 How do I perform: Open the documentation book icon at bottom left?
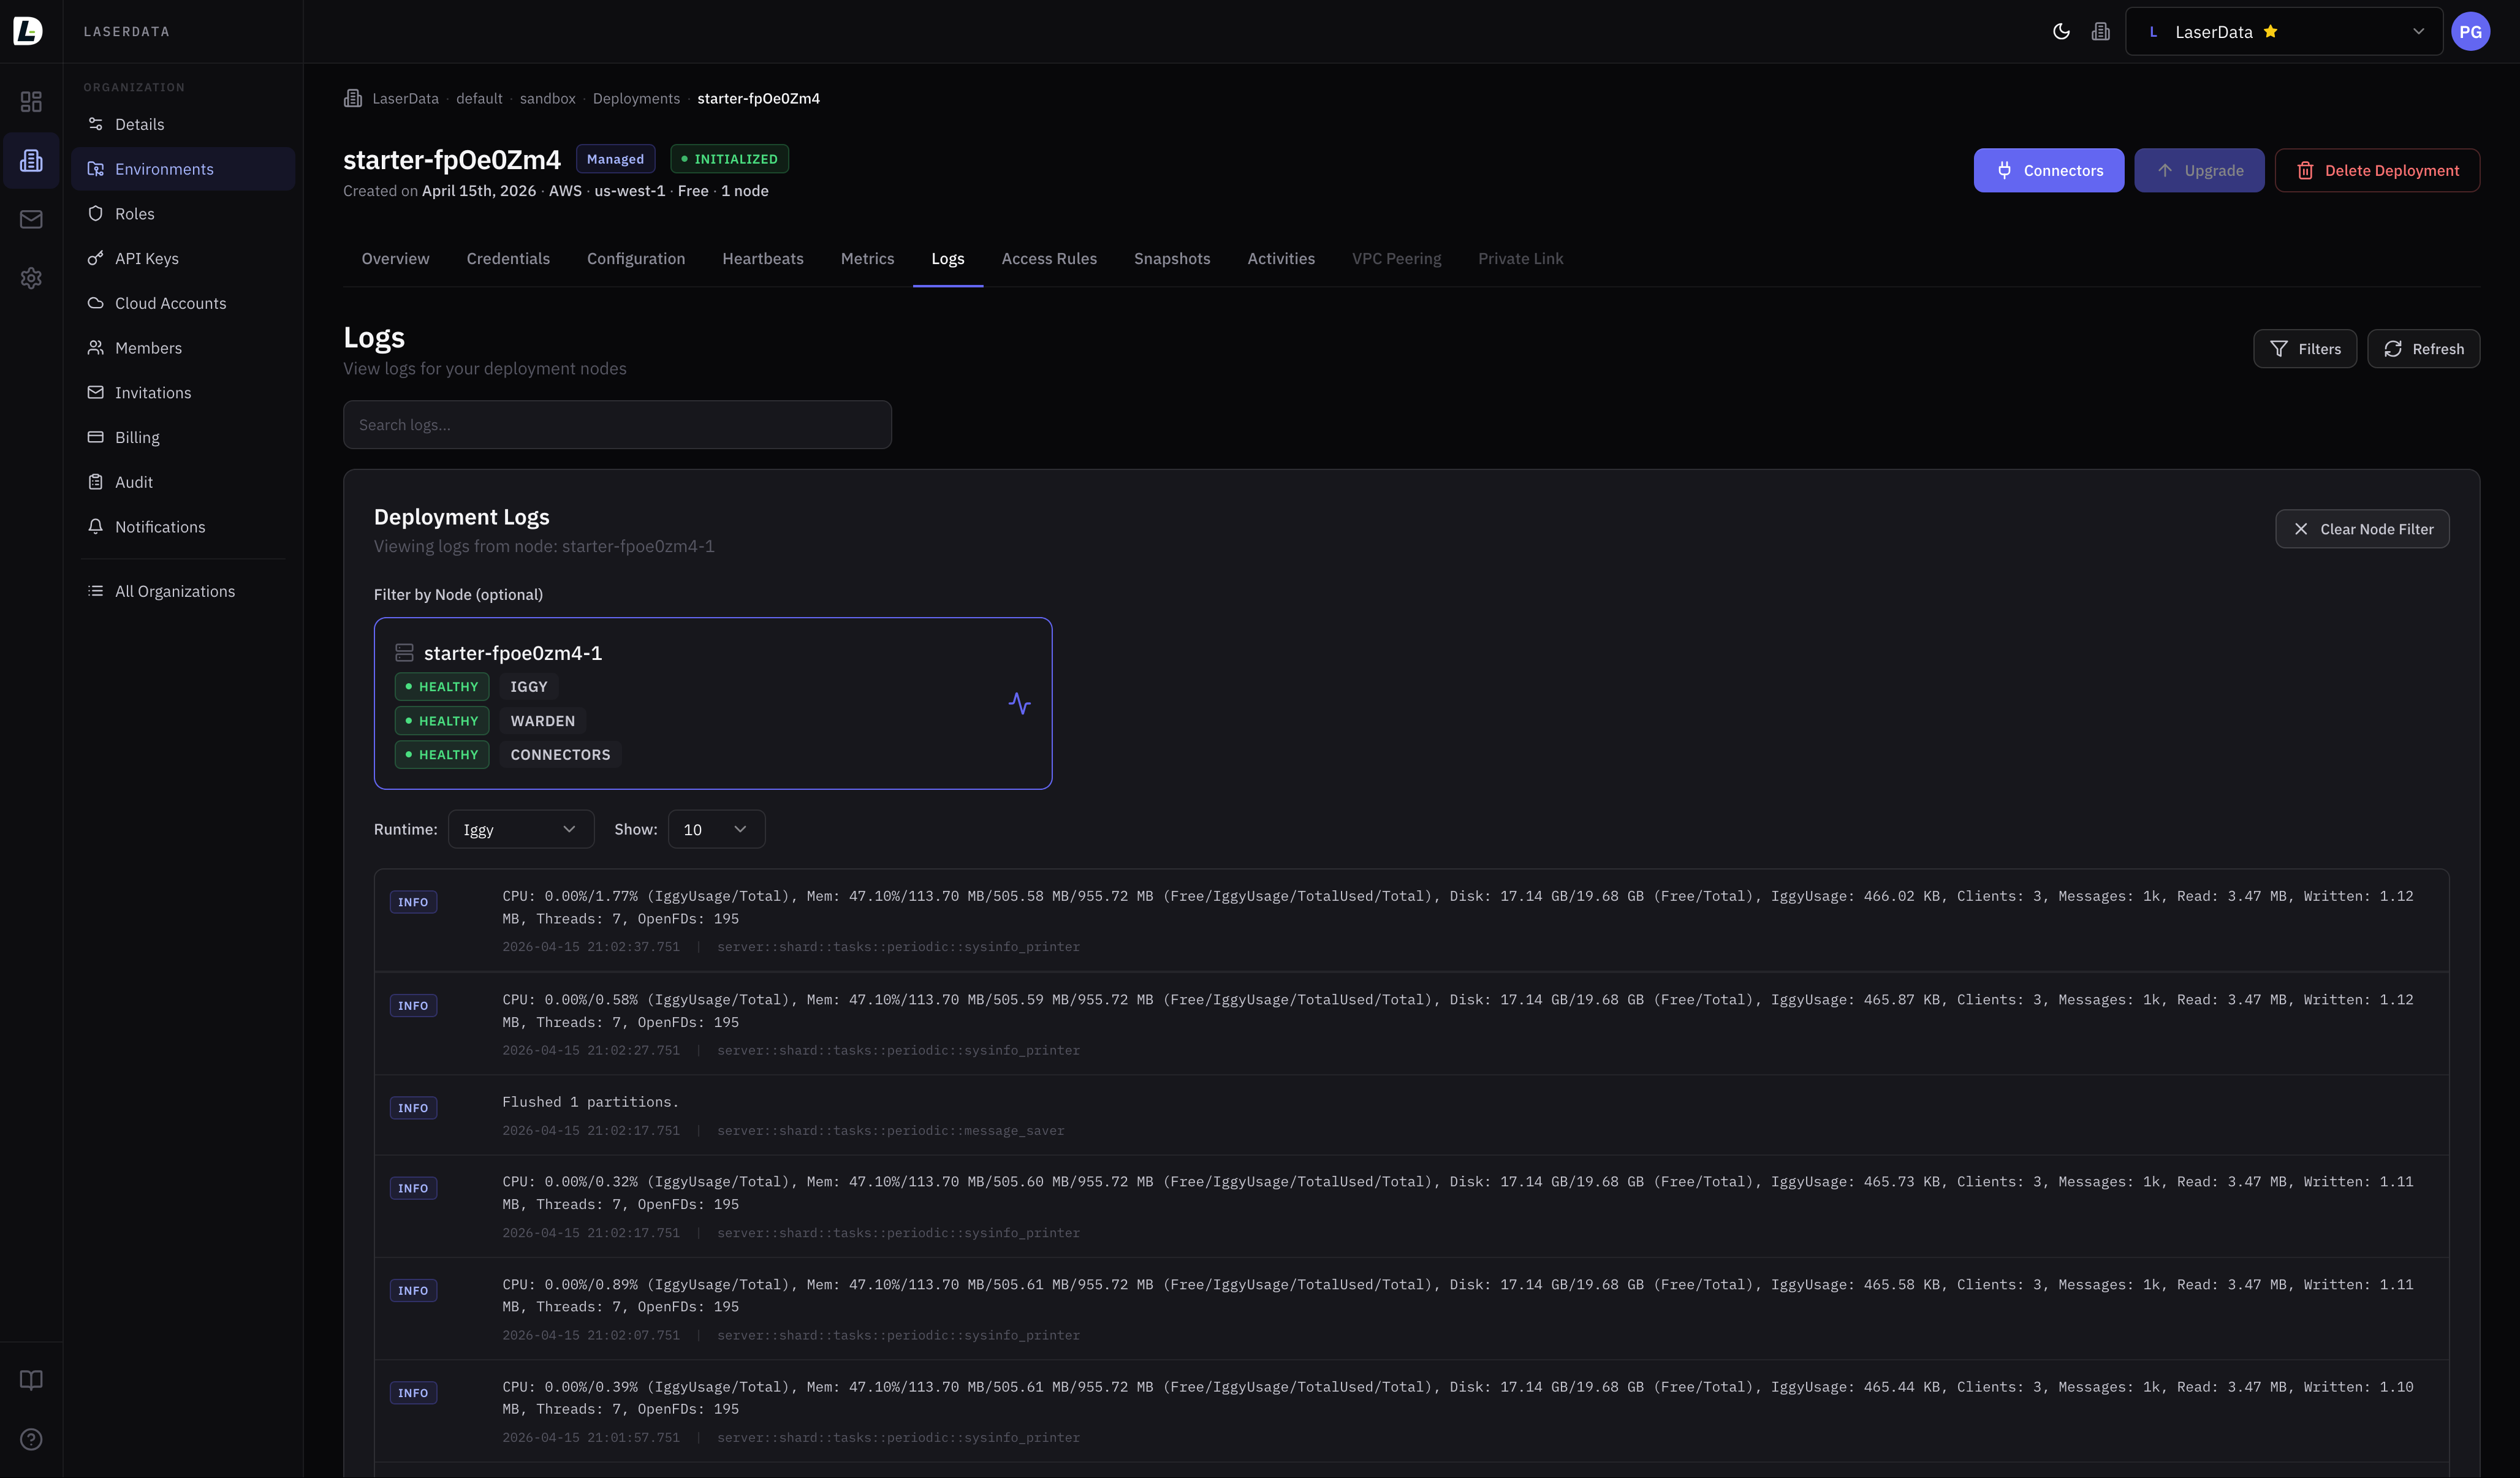point(31,1380)
